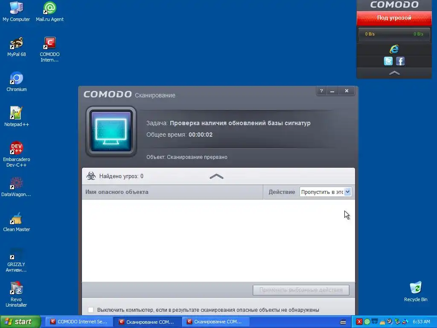Click the Сканирование прервано status text
Screen dimensions: 437x328
[197, 157]
